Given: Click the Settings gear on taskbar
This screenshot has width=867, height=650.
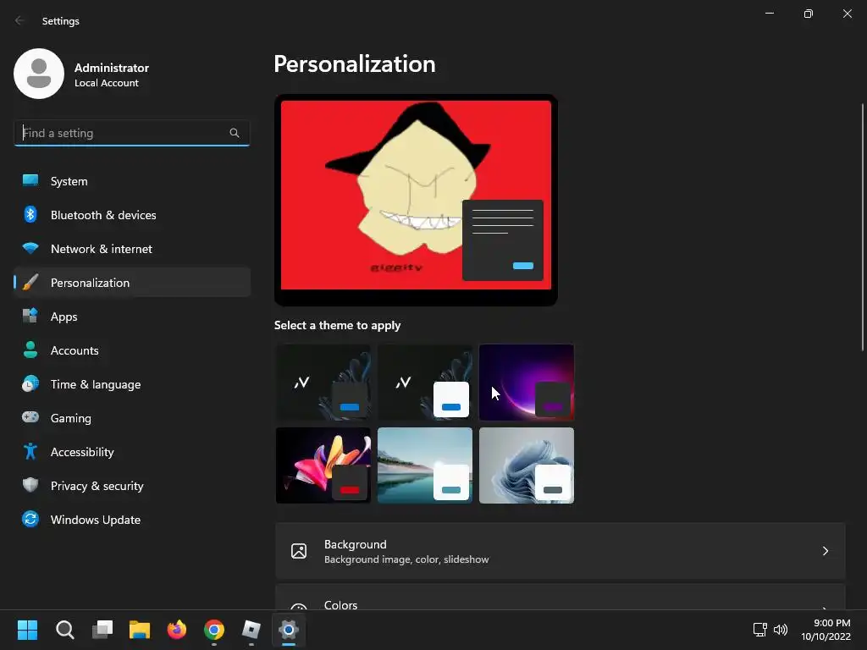Looking at the screenshot, I should 289,630.
